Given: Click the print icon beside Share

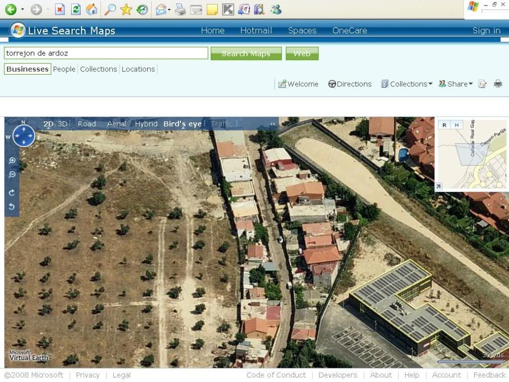Looking at the screenshot, I should tap(498, 84).
